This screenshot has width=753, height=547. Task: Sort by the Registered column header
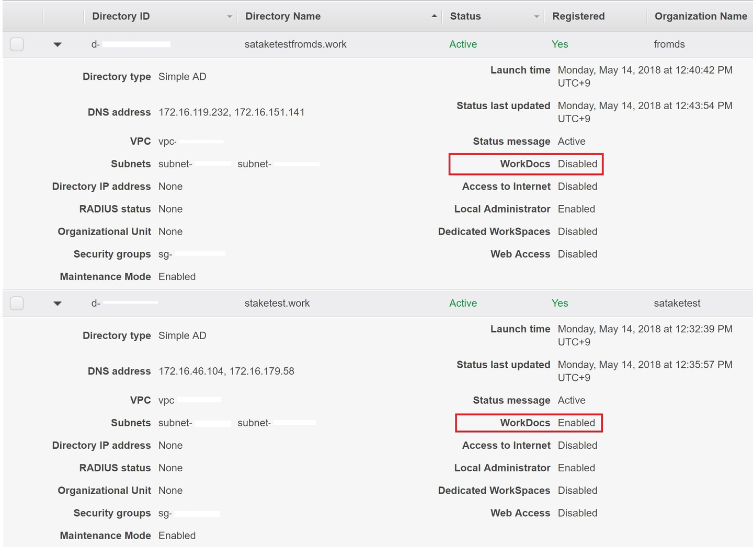578,16
